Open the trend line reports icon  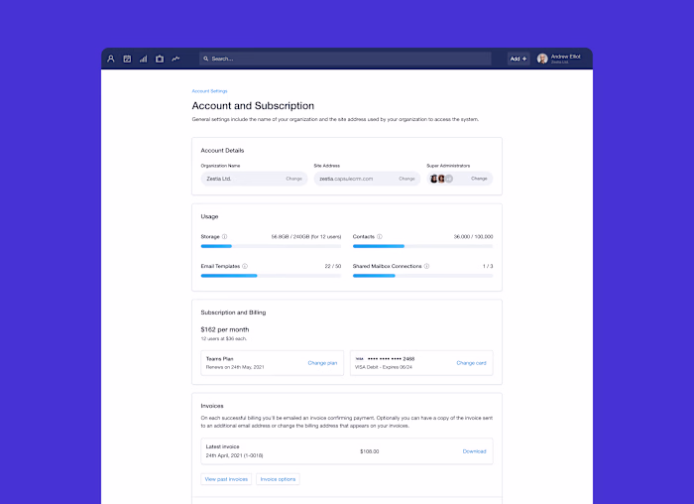175,59
